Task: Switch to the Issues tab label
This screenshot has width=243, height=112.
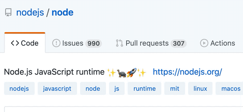Action: click(73, 43)
